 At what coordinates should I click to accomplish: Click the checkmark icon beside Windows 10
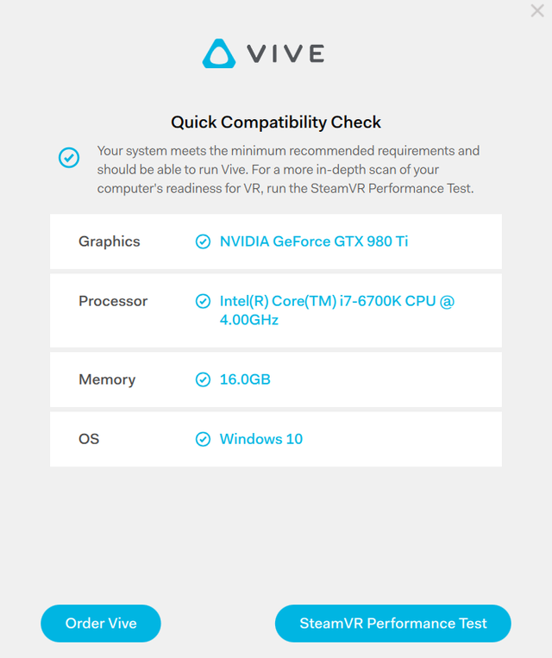point(203,439)
